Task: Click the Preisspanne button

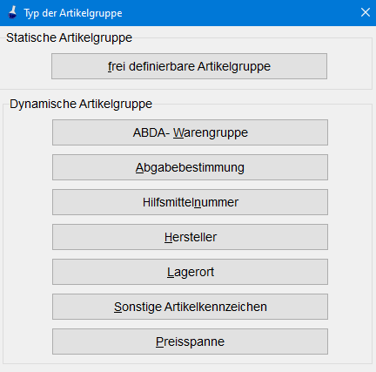Action: tap(190, 342)
